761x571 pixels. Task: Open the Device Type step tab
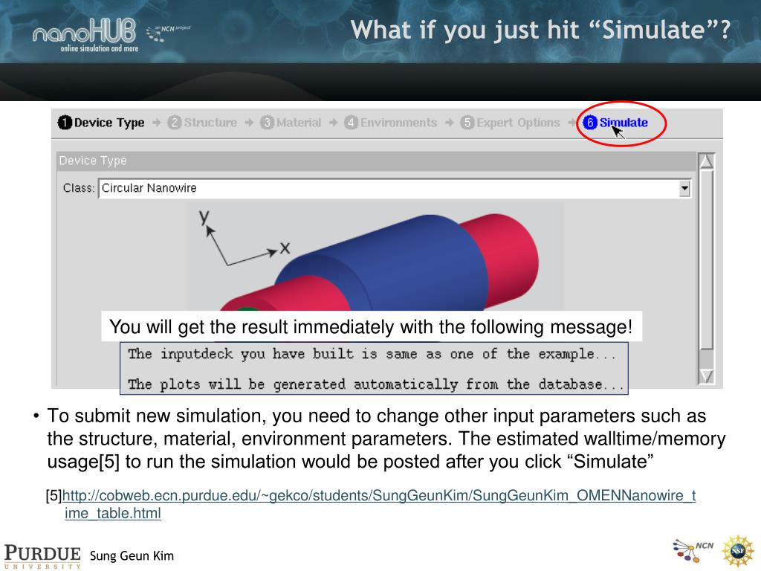tap(101, 123)
